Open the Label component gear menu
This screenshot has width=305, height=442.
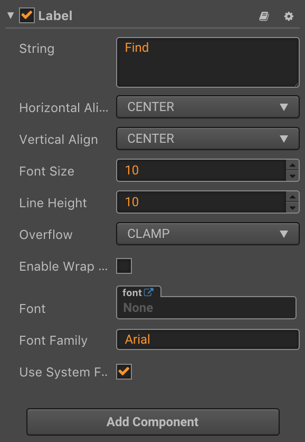click(x=289, y=16)
